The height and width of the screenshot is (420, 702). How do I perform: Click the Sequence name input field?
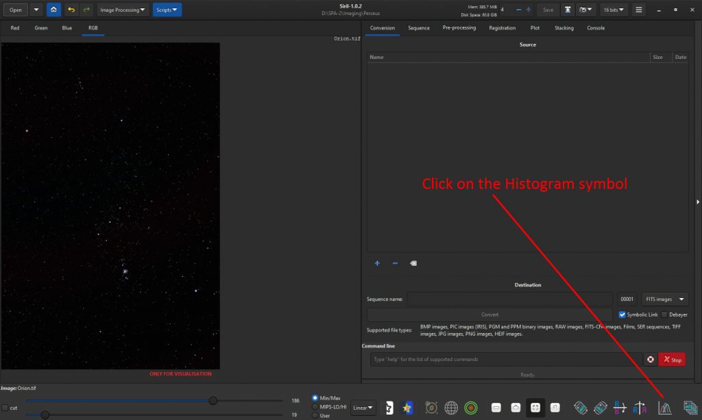509,299
